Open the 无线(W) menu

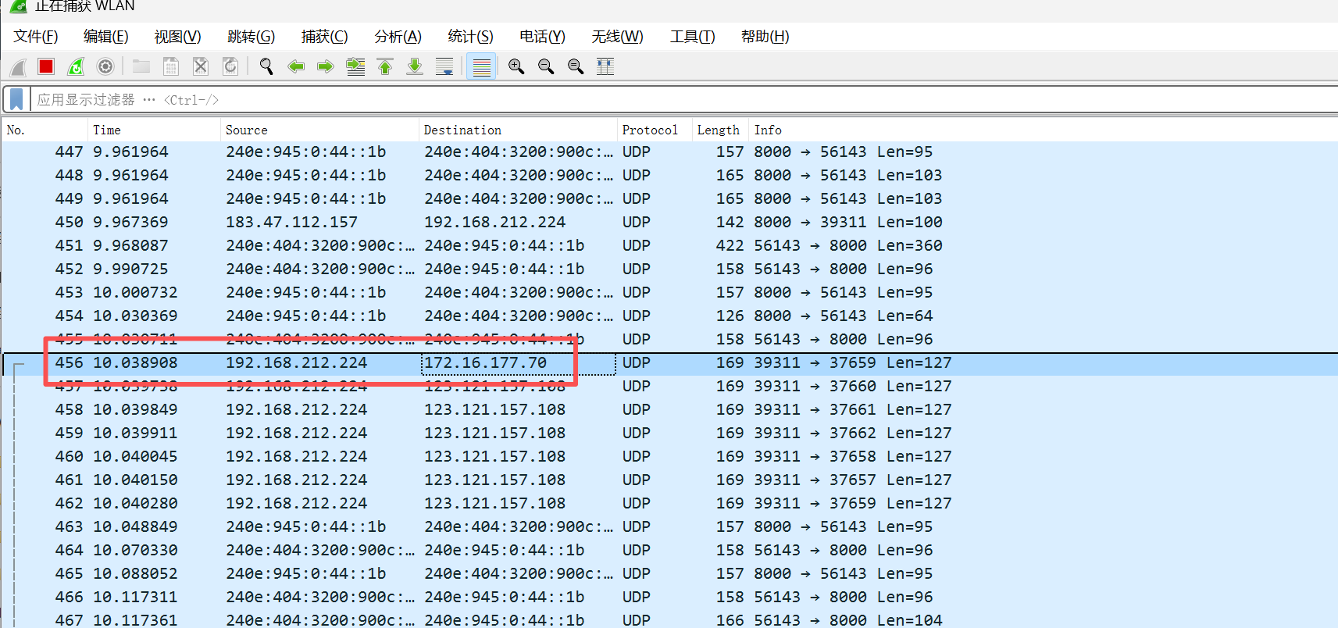(x=618, y=37)
